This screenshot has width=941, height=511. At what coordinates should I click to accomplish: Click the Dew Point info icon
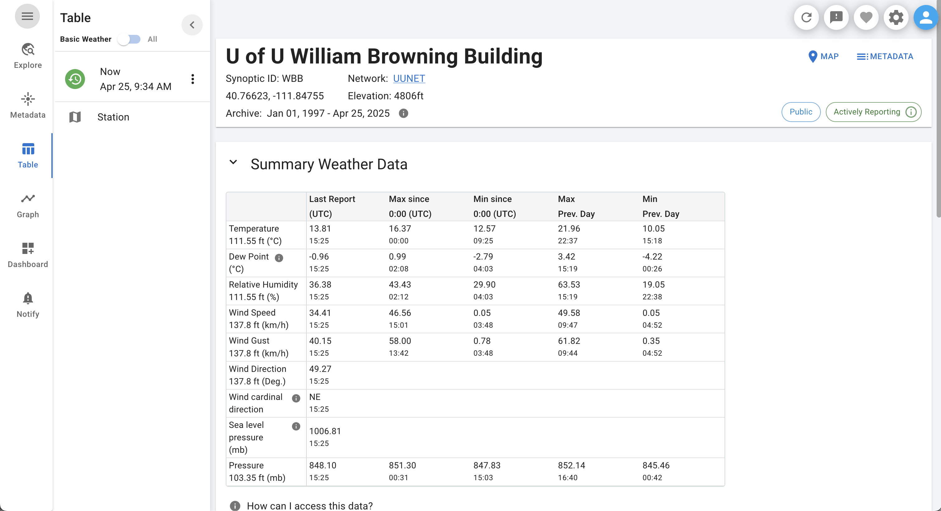(x=279, y=258)
